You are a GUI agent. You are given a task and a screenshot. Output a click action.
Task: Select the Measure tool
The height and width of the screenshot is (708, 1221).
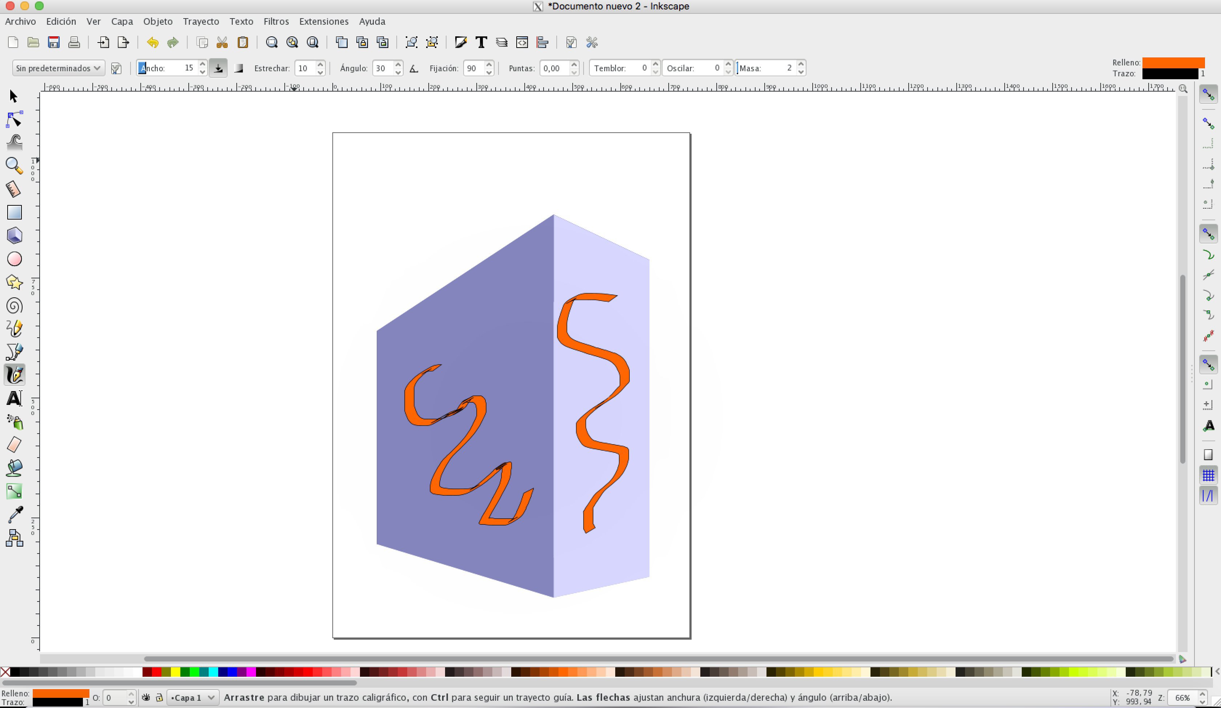point(14,189)
